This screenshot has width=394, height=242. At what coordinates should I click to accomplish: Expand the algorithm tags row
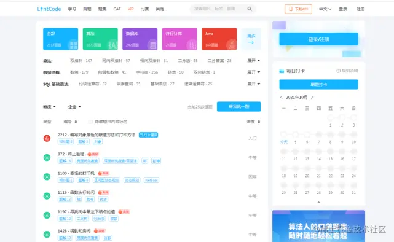coord(253,60)
